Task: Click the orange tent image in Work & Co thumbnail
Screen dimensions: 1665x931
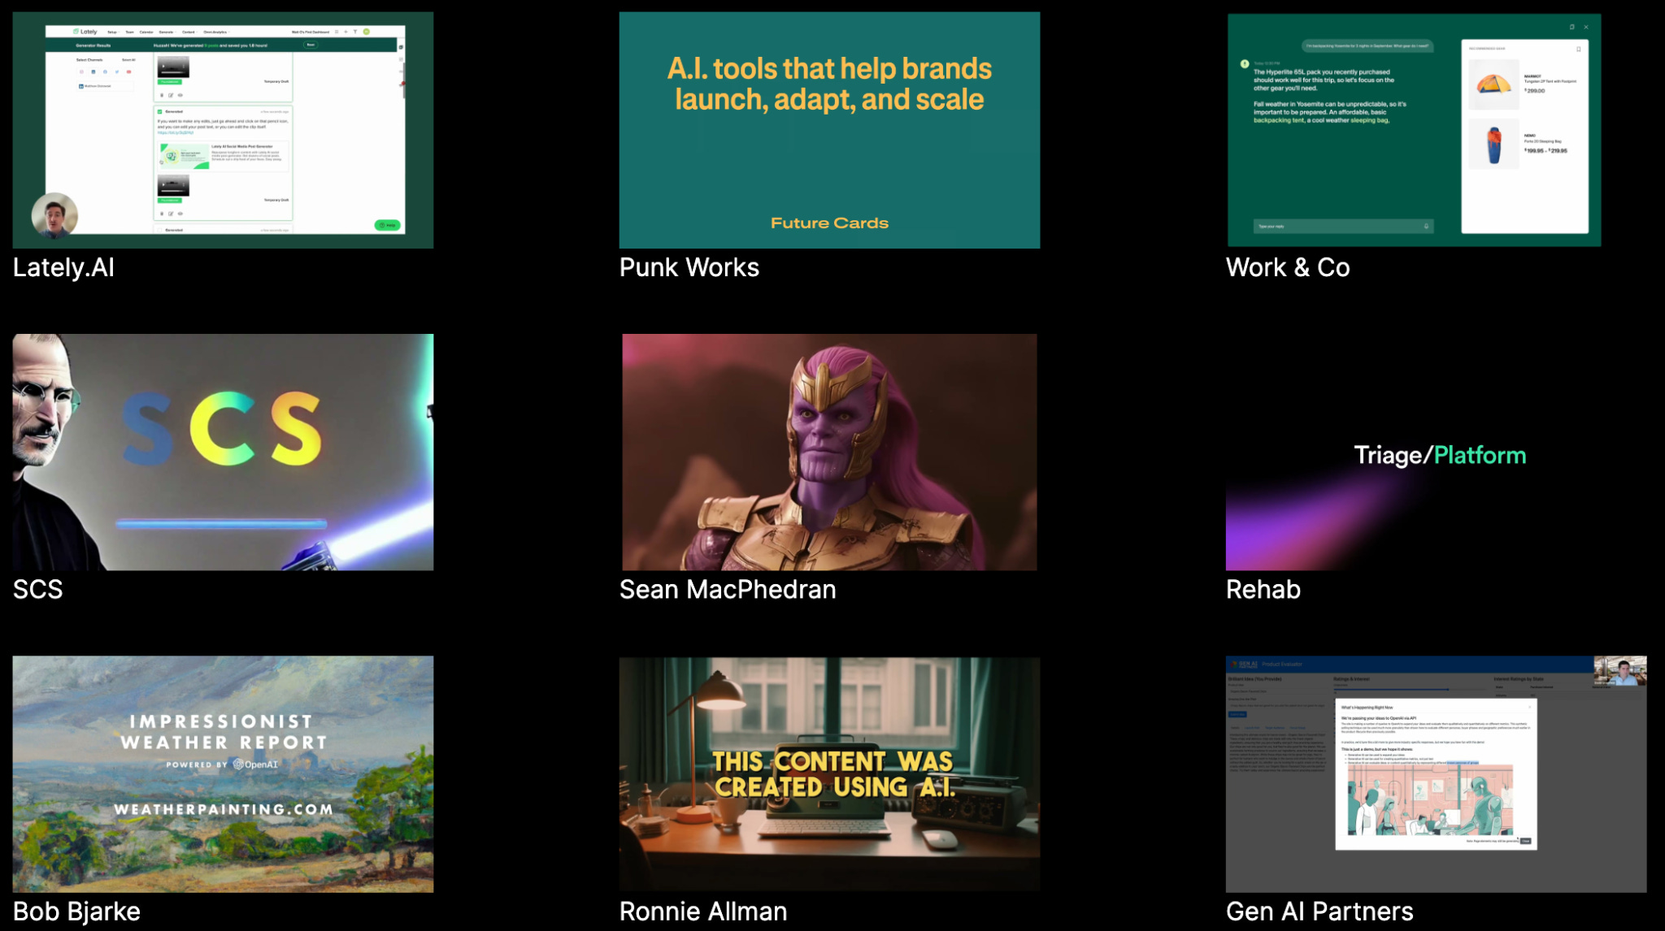Action: coord(1493,84)
